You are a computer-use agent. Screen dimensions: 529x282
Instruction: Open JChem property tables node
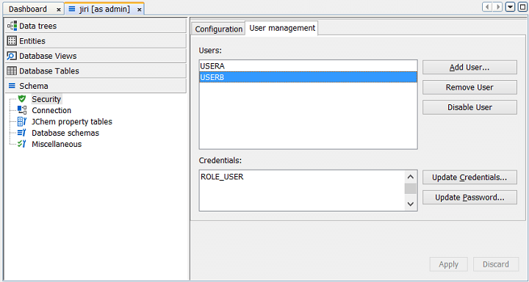pyautogui.click(x=72, y=121)
